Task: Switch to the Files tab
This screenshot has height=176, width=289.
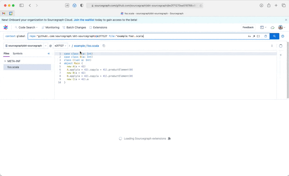Action: tap(6, 54)
